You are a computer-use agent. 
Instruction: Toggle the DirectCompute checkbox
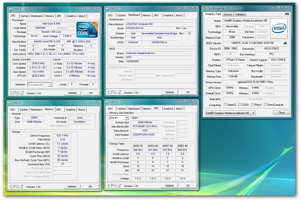point(265,105)
